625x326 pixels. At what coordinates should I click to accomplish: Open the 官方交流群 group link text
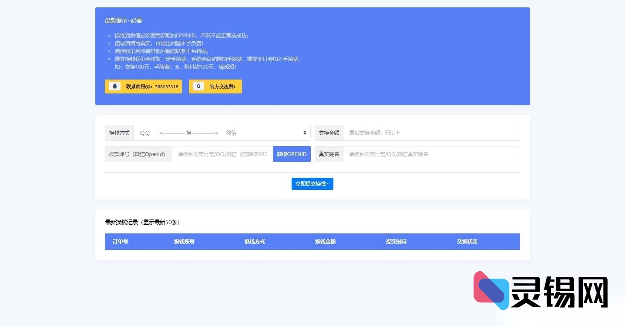(222, 86)
